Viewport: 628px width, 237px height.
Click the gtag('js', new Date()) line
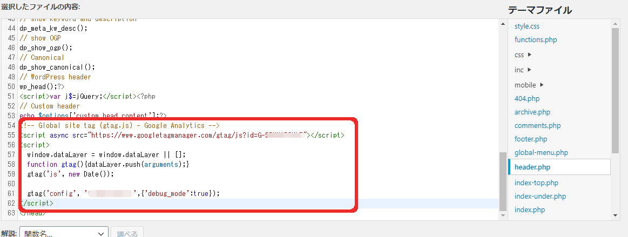71,174
